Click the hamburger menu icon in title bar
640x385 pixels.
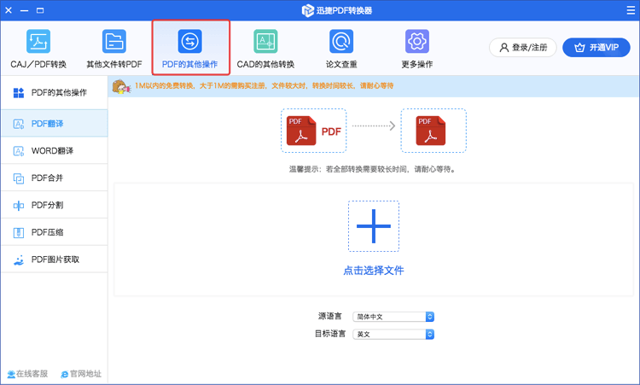(631, 10)
